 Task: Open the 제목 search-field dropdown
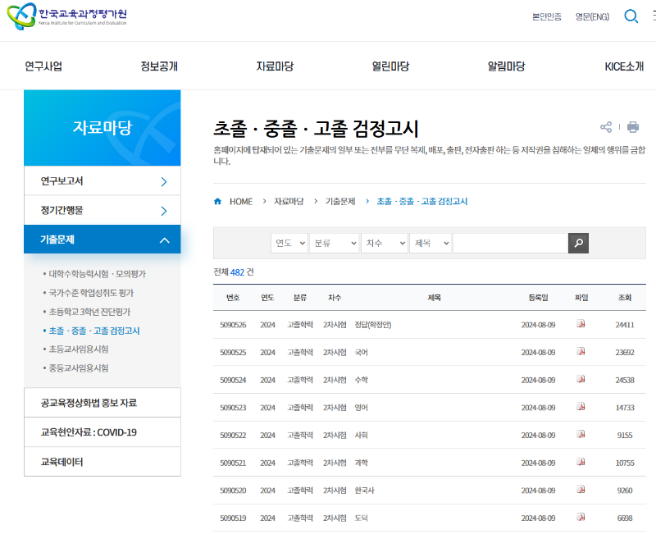430,243
